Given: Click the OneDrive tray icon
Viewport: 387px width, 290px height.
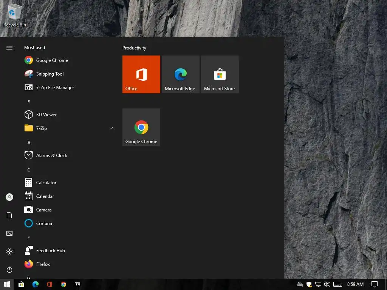Looking at the screenshot, I should tap(300, 284).
